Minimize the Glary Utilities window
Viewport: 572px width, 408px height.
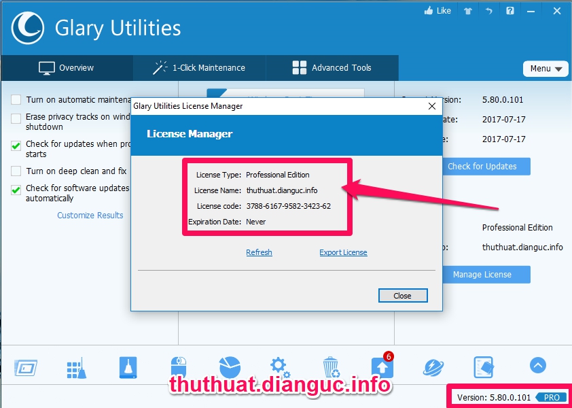[x=531, y=12]
